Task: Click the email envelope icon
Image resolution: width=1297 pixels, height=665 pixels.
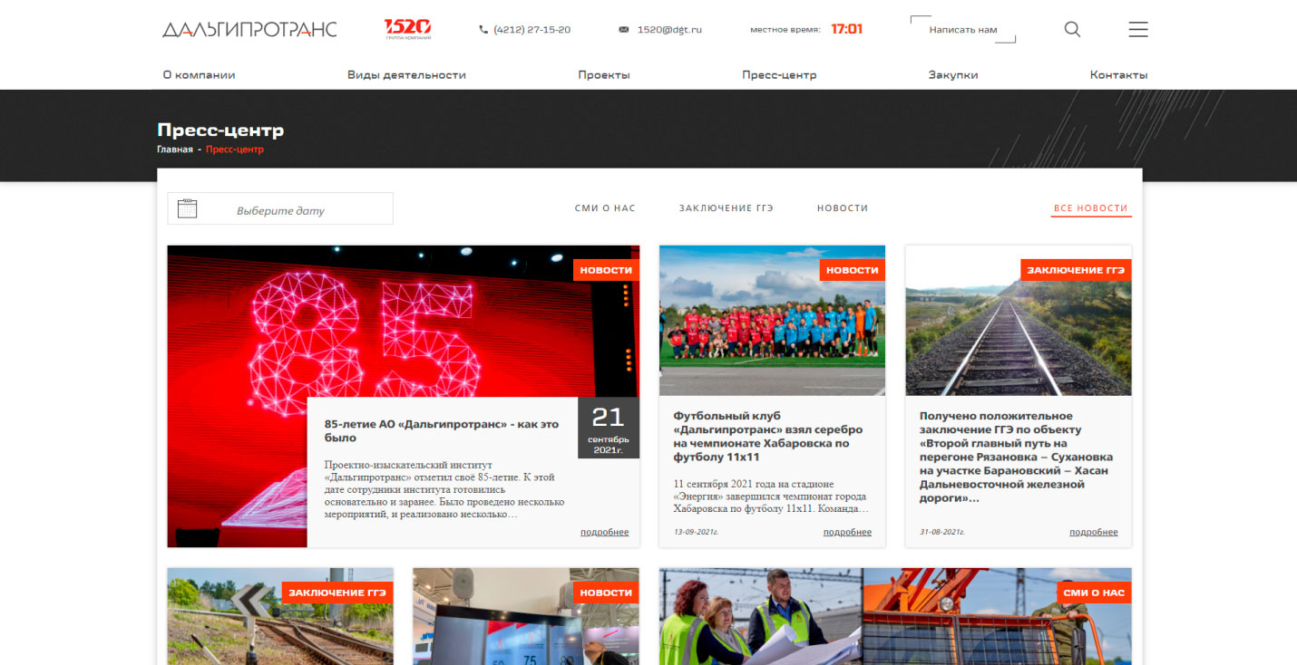Action: click(623, 30)
